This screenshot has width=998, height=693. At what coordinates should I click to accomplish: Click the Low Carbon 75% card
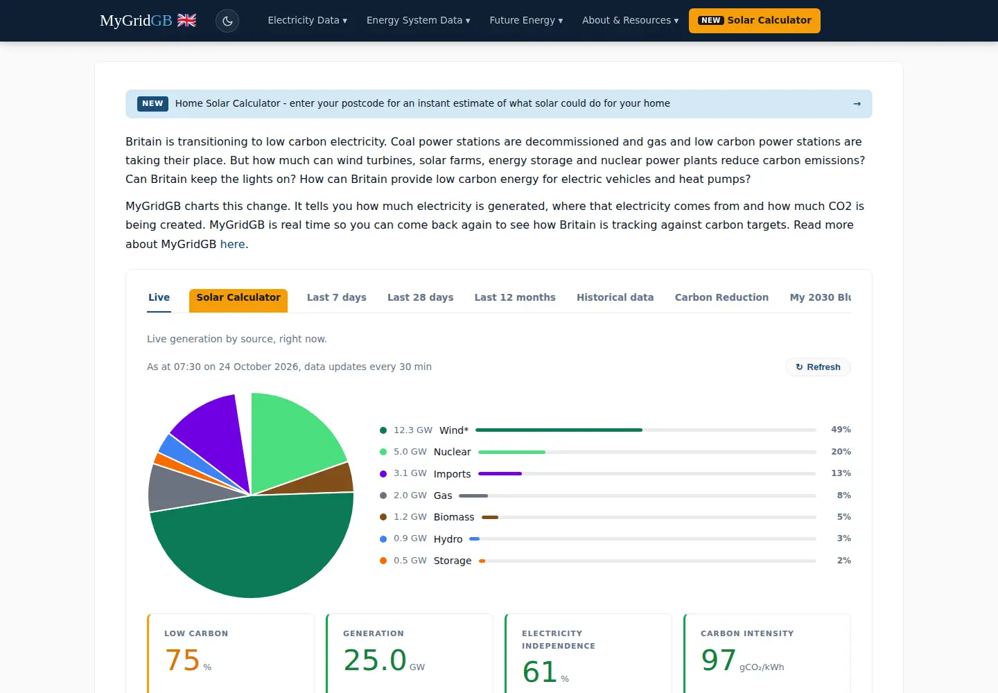(x=231, y=653)
